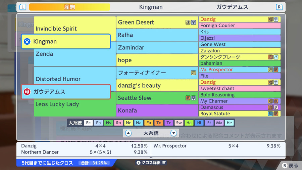Click the blue 父 sire icon
302x170 pixels.
(27, 41)
